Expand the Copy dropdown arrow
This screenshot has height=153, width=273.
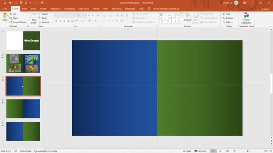(x=20, y=18)
